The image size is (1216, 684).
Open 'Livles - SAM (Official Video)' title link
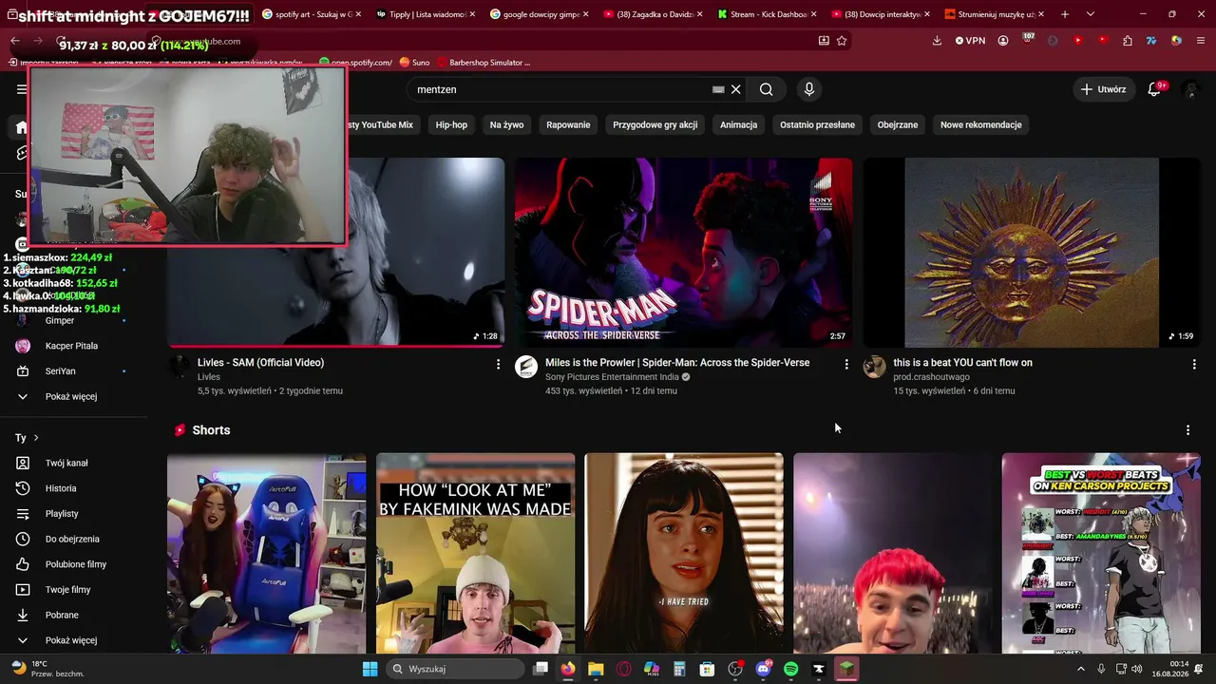click(x=260, y=363)
